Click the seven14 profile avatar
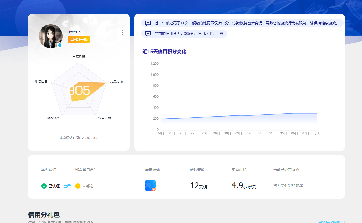Image resolution: width=362 pixels, height=223 pixels. (x=51, y=36)
